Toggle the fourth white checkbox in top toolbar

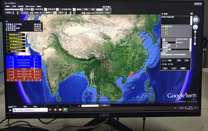pyautogui.click(x=74, y=10)
